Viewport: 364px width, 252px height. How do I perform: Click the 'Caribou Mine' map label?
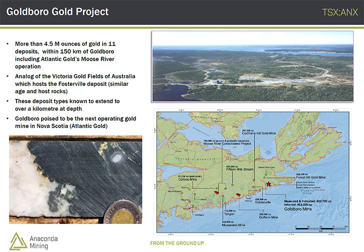[188, 179]
